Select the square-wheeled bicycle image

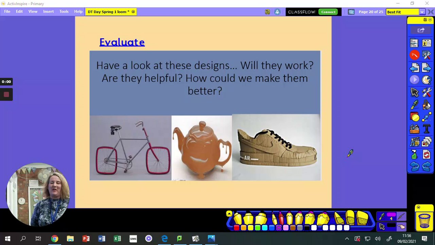click(130, 148)
